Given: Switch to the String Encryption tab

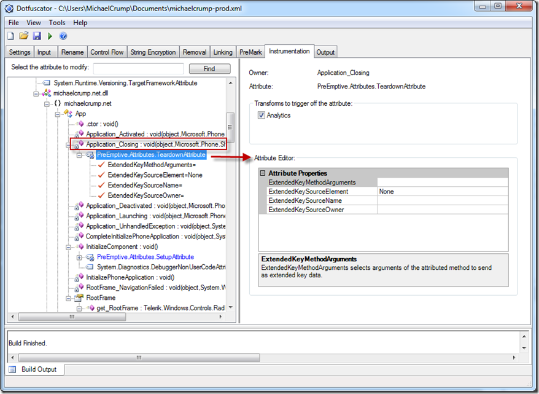Looking at the screenshot, I should pyautogui.click(x=153, y=52).
